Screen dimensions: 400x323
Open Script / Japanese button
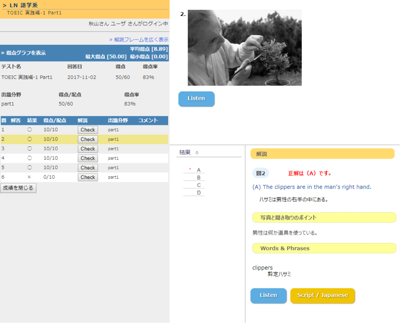pos(322,295)
